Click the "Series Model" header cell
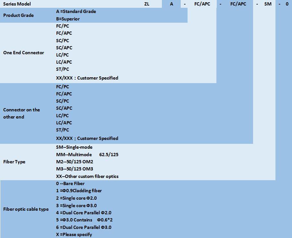The image size is (292, 238). (17, 4)
